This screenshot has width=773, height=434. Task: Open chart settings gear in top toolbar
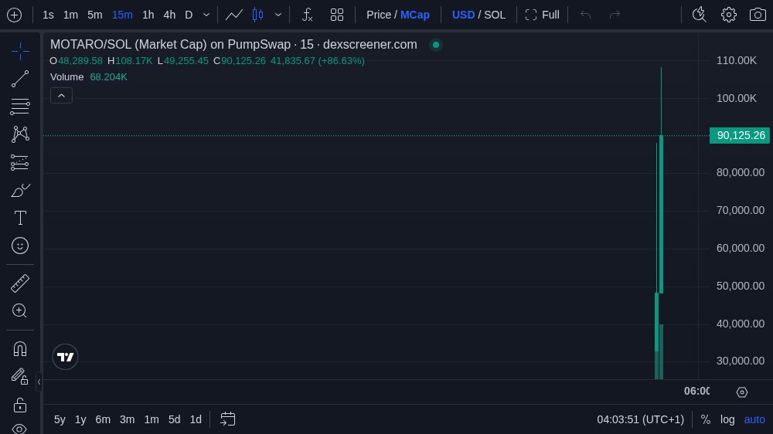(x=728, y=15)
